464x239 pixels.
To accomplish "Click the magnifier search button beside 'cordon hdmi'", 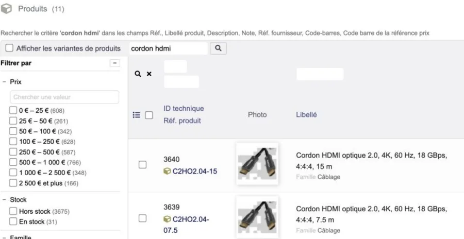I will click(219, 48).
